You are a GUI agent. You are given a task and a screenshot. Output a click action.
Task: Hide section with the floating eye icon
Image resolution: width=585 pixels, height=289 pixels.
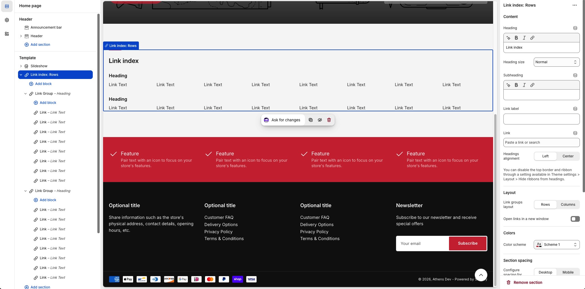320,120
